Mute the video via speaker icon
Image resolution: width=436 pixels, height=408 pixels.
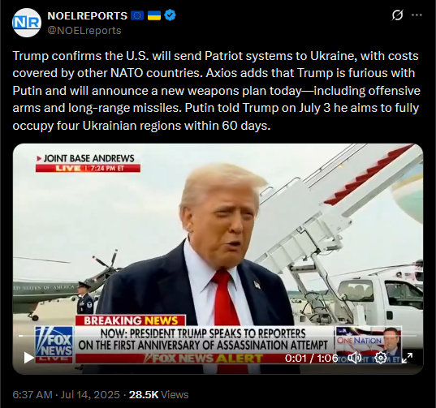click(x=355, y=358)
